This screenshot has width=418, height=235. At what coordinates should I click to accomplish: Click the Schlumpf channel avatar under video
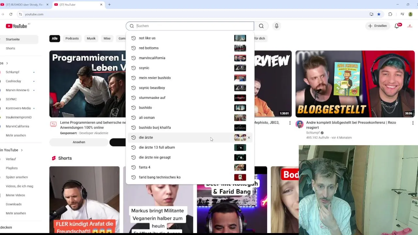coord(299,124)
